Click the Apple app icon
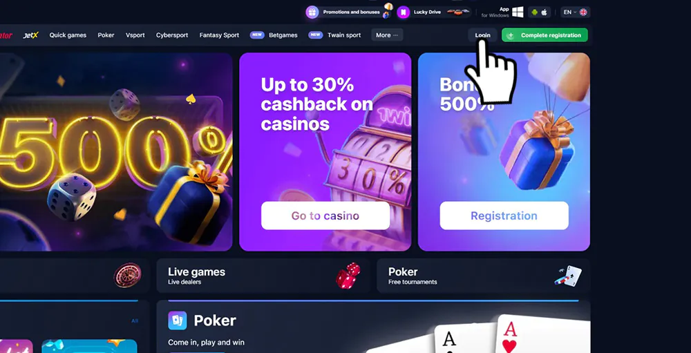The height and width of the screenshot is (353, 691). pyautogui.click(x=544, y=12)
